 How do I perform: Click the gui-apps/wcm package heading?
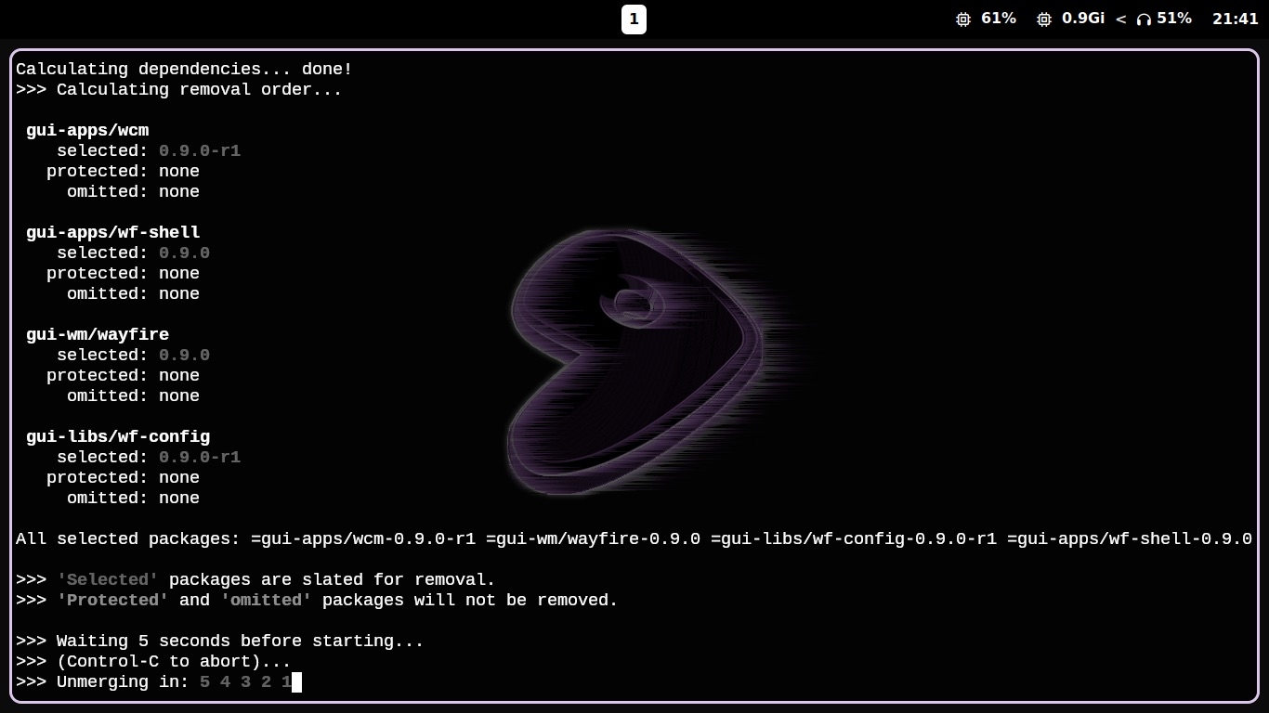(x=87, y=130)
